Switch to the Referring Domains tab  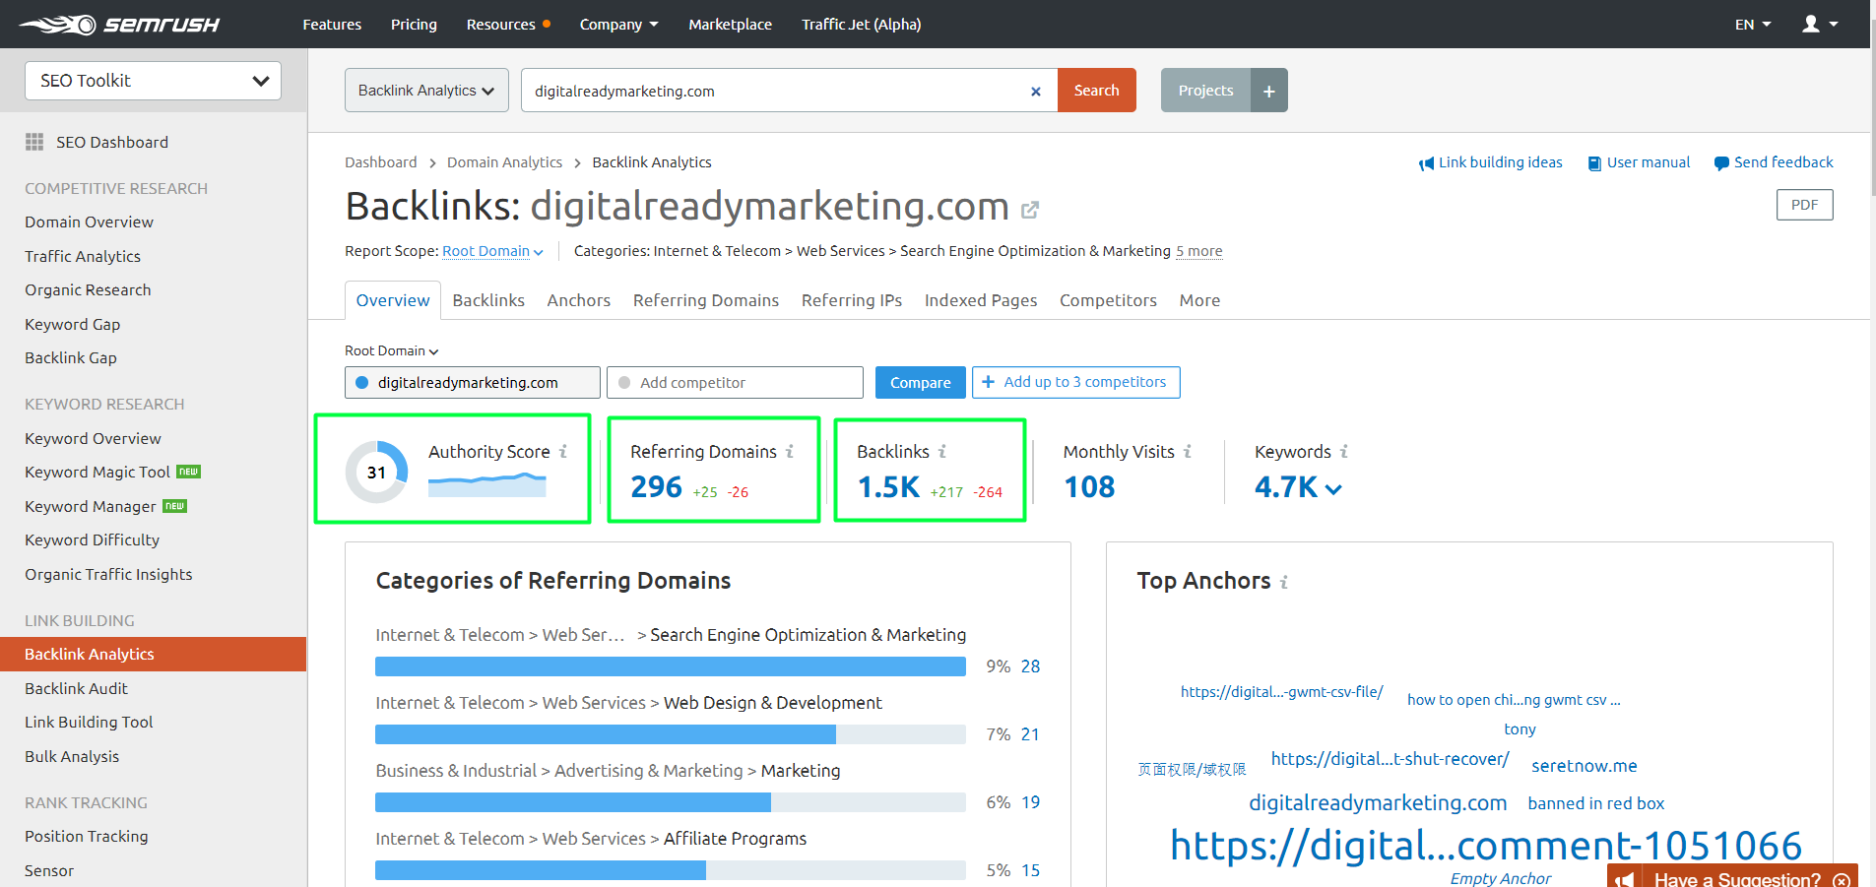(x=705, y=300)
